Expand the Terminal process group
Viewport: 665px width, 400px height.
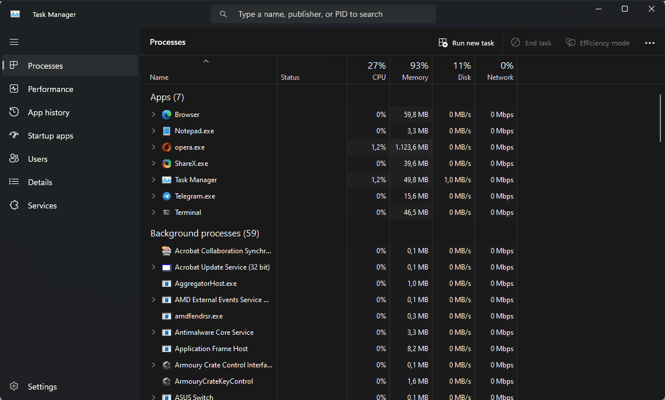click(153, 213)
